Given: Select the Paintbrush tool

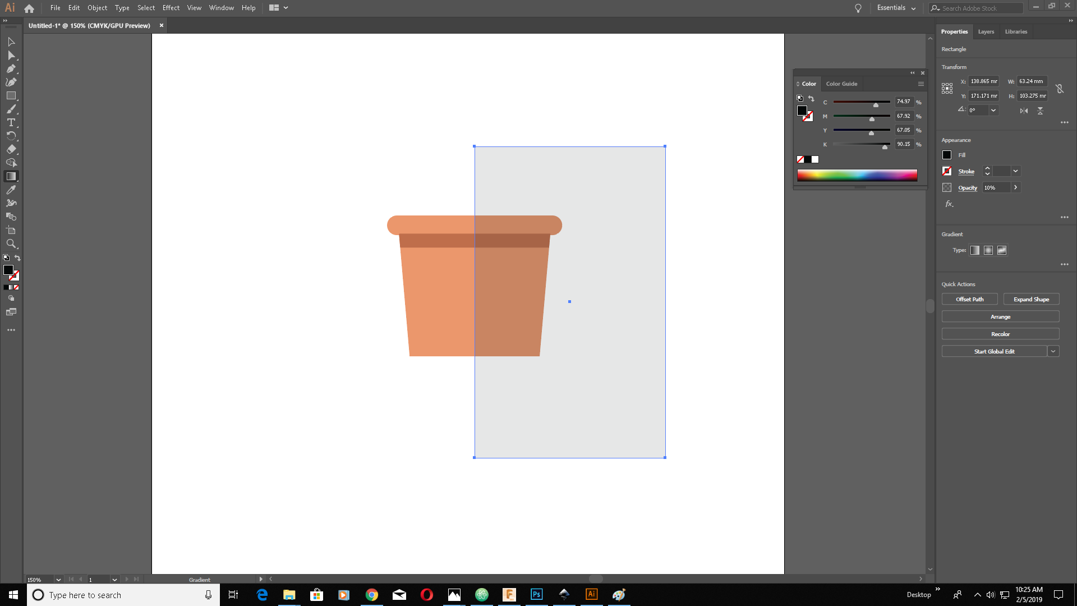Looking at the screenshot, I should coord(11,109).
